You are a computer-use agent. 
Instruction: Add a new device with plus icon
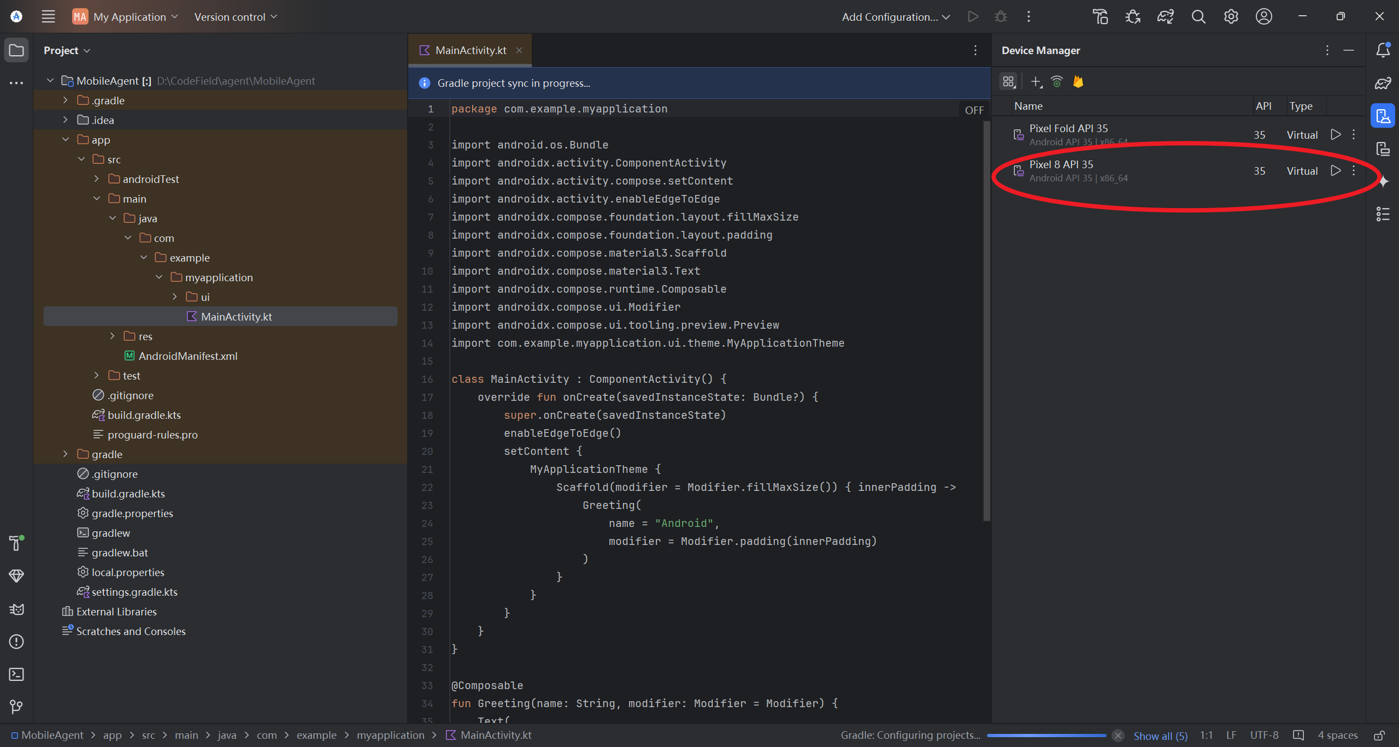[1036, 82]
